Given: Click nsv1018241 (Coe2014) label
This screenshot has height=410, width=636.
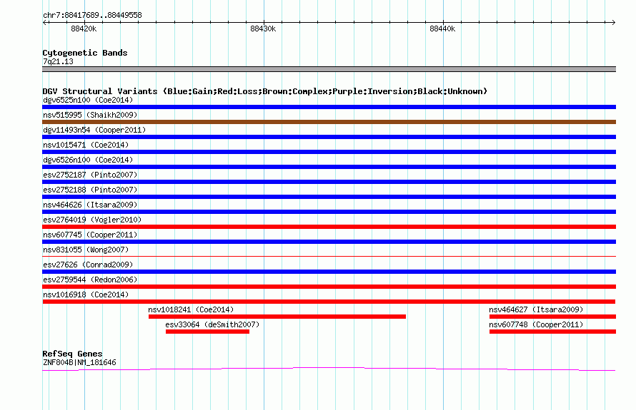Looking at the screenshot, I should (x=191, y=309).
